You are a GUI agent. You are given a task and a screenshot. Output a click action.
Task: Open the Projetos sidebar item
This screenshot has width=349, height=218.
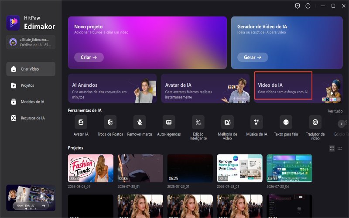[31, 85]
